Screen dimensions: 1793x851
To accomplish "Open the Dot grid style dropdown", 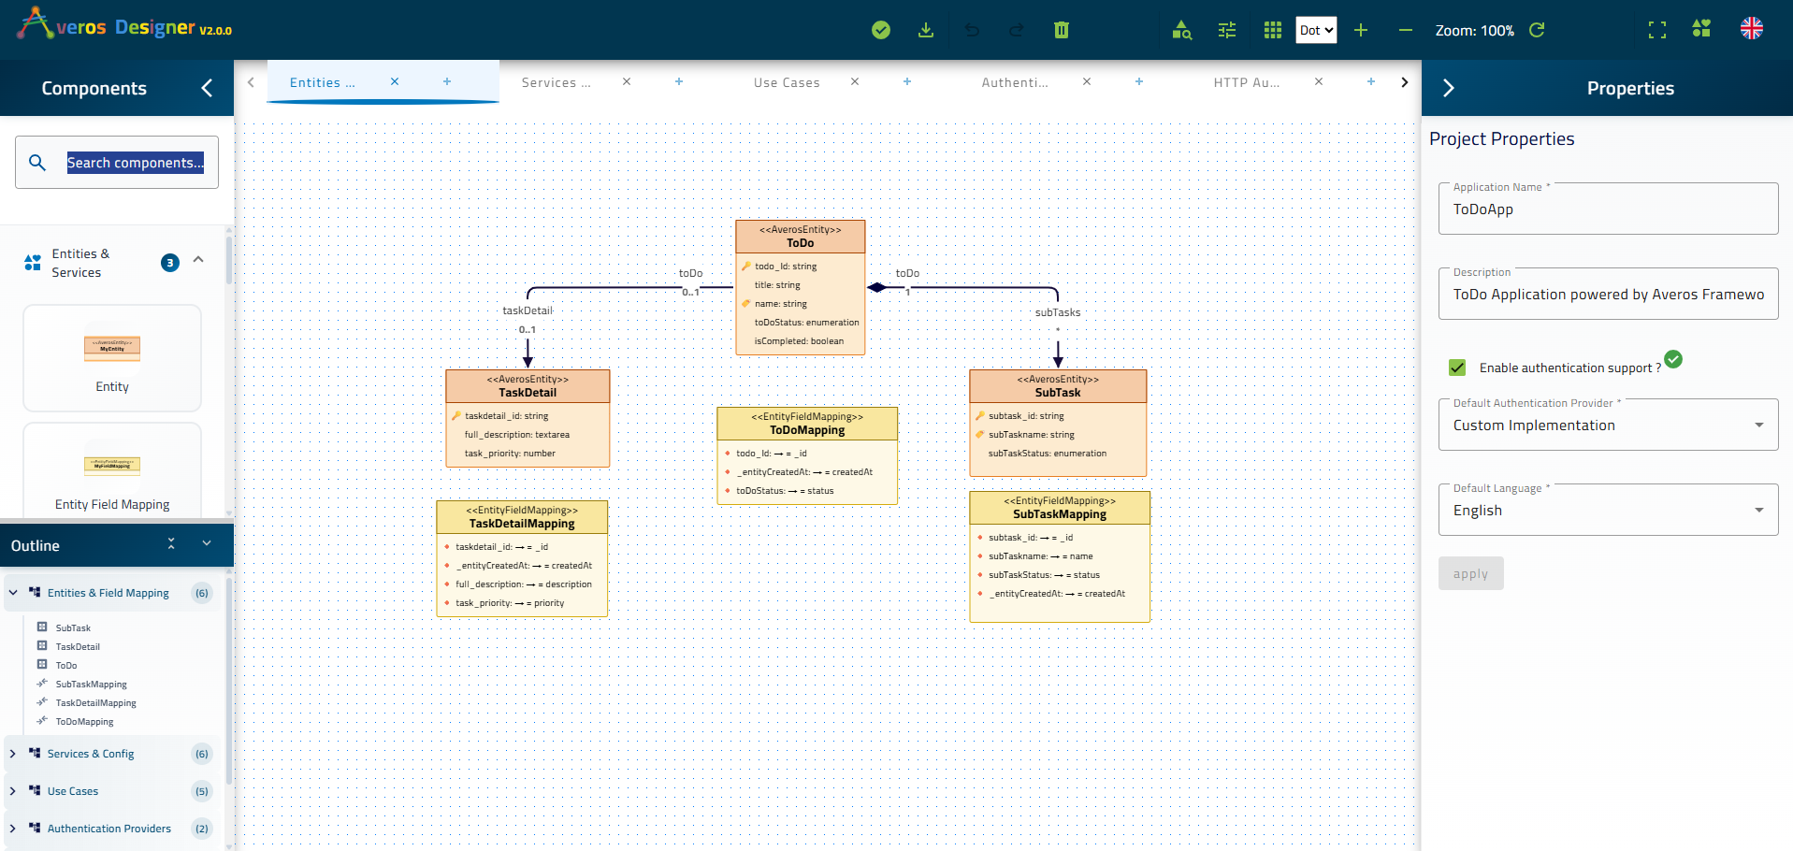I will [1316, 30].
